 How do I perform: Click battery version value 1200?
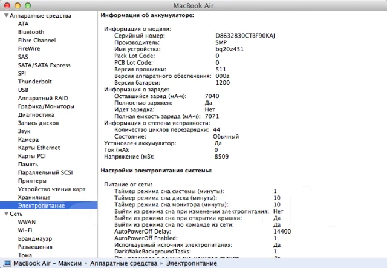coord(223,83)
